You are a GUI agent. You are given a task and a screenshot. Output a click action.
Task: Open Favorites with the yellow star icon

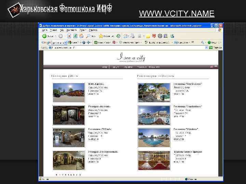pyautogui.click(x=101, y=36)
